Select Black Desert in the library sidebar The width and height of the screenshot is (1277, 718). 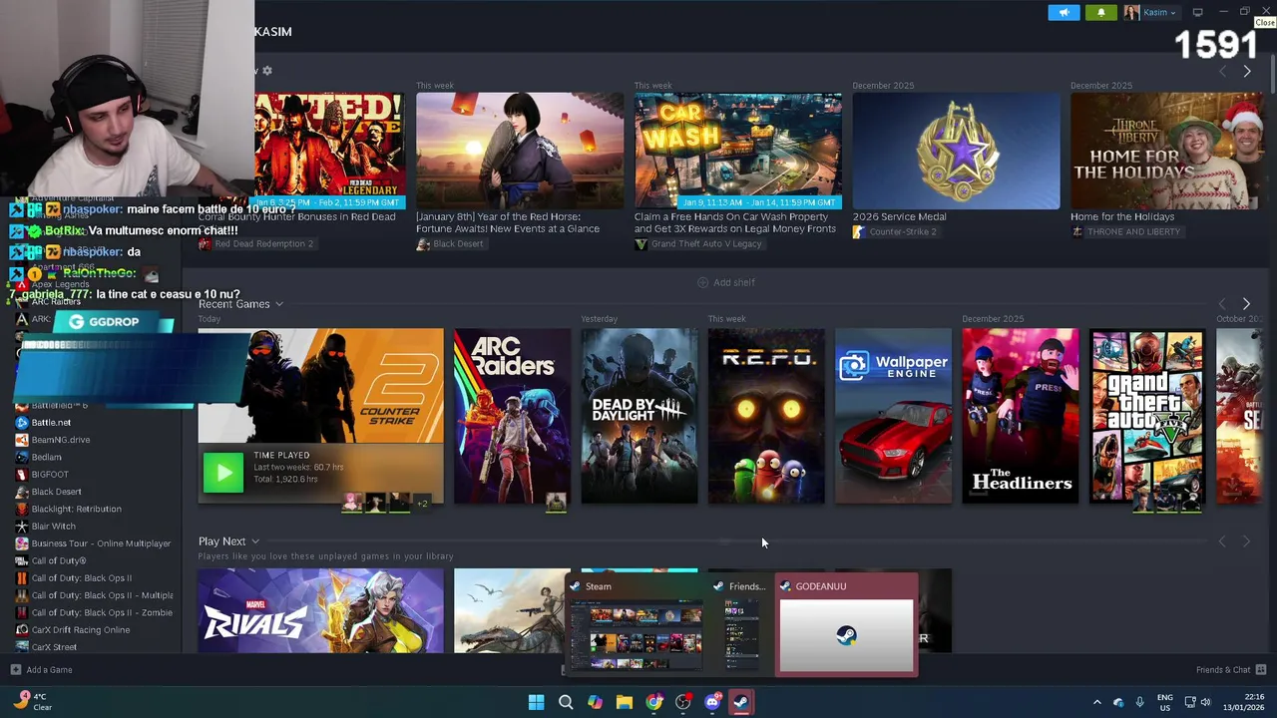(56, 492)
